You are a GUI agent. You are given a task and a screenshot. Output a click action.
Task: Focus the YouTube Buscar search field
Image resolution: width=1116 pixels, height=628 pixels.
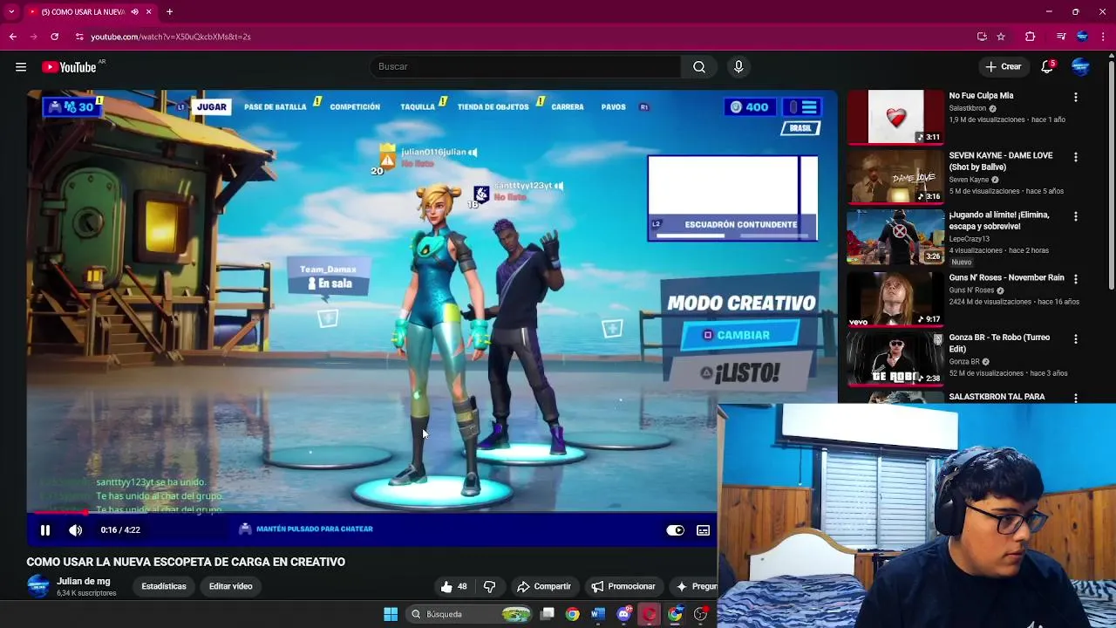(x=525, y=67)
